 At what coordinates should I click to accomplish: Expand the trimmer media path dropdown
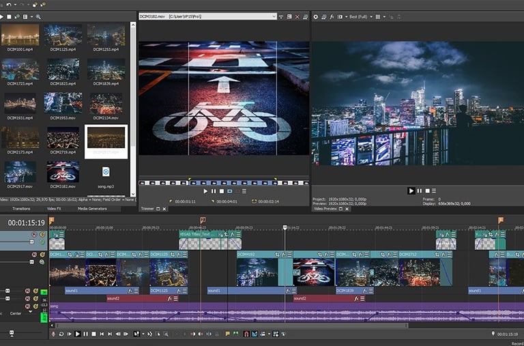pos(274,16)
